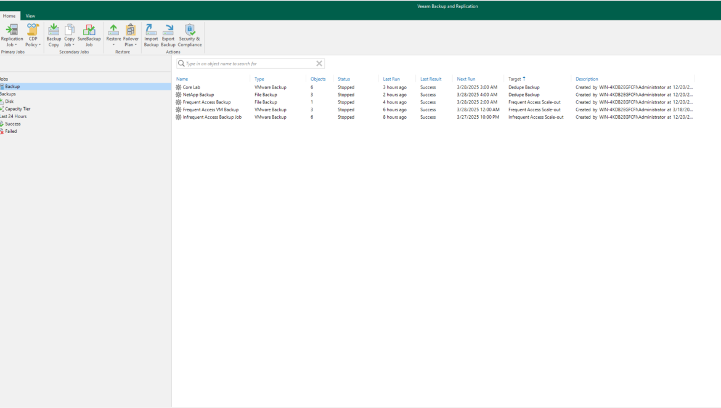Select the Frequent Access Backup job icon

[x=179, y=102]
